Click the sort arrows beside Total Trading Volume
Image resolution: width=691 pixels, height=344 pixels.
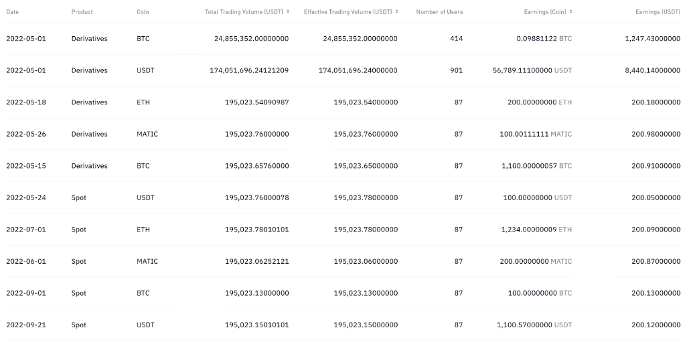pos(288,12)
